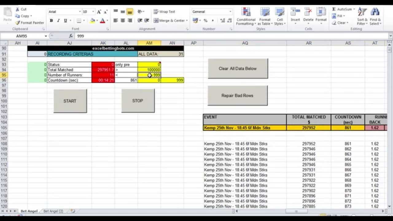Viewport: 393px width, 221px height.
Task: Apply the Fill Color bucket
Action: click(x=92, y=21)
